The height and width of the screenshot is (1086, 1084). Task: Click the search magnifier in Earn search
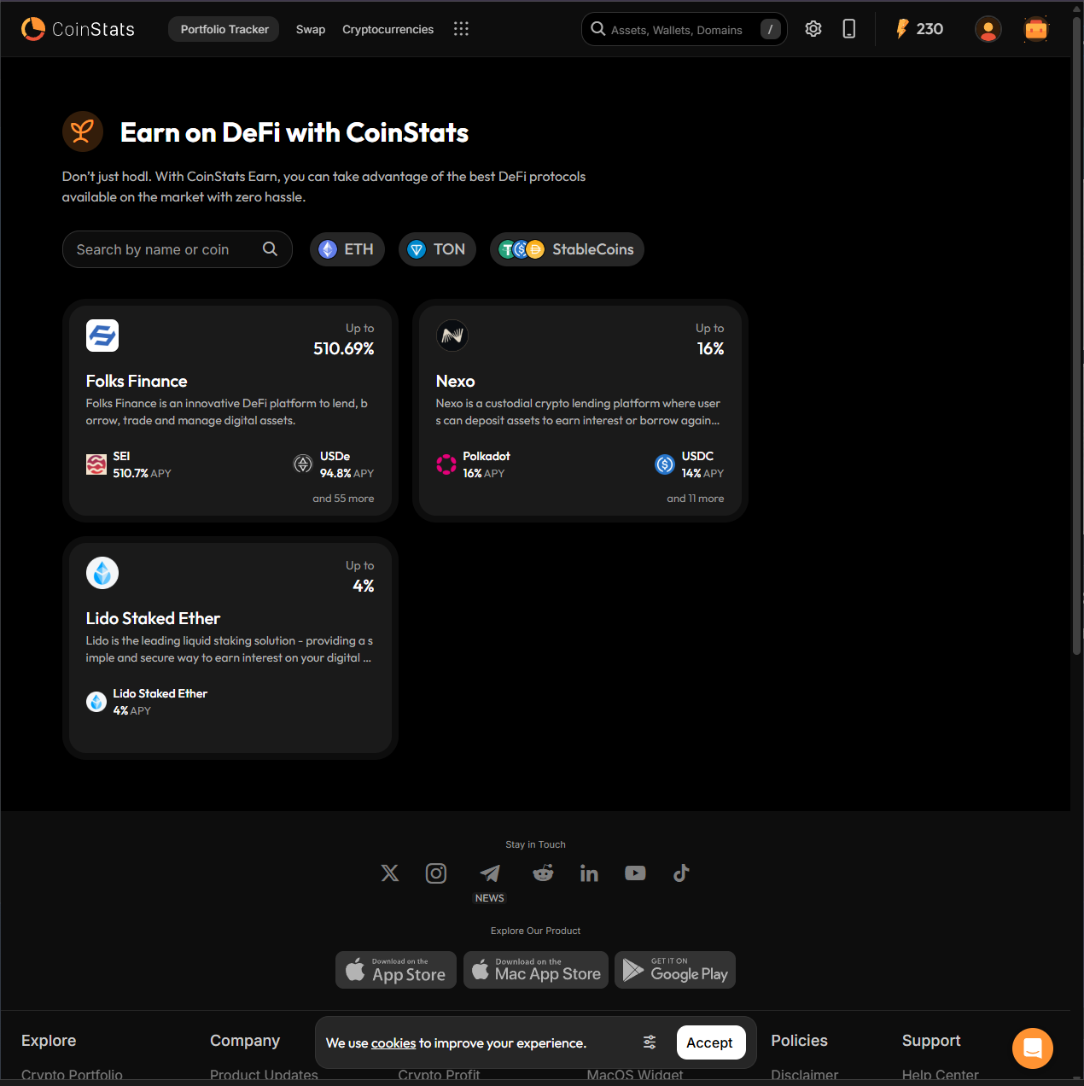pyautogui.click(x=270, y=249)
